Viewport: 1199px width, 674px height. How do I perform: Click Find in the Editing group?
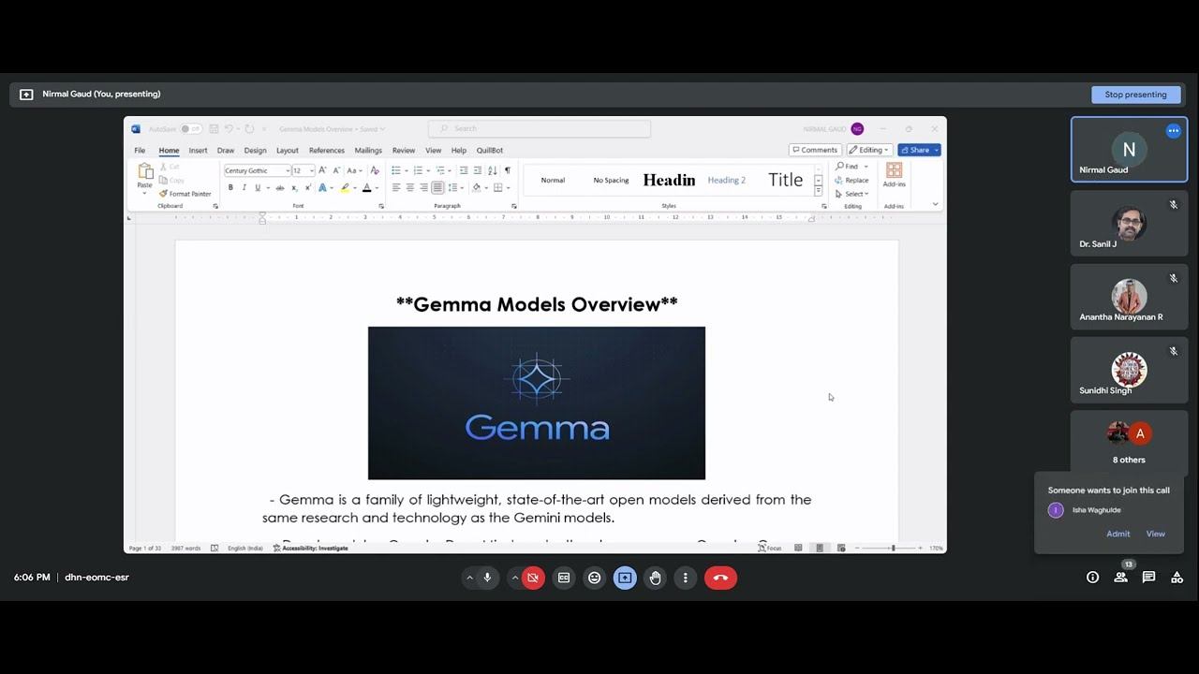[848, 167]
